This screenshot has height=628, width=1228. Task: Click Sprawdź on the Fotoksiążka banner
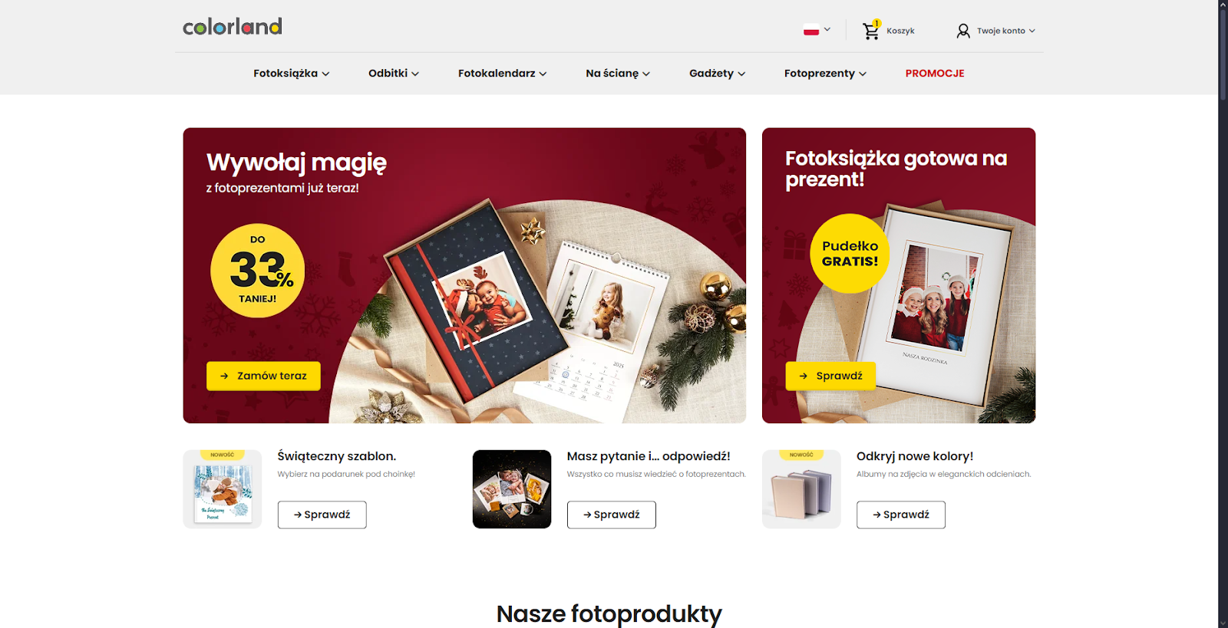[x=830, y=376]
